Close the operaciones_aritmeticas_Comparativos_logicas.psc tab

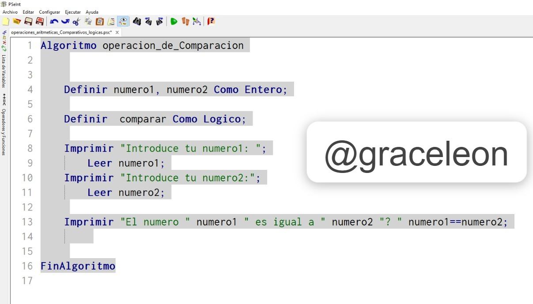(x=117, y=32)
